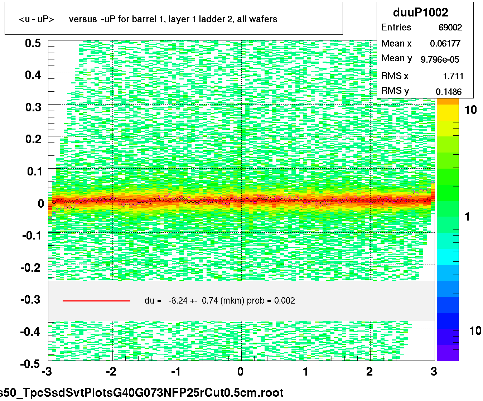Click the y-axis label 0.5

[x=33, y=43]
